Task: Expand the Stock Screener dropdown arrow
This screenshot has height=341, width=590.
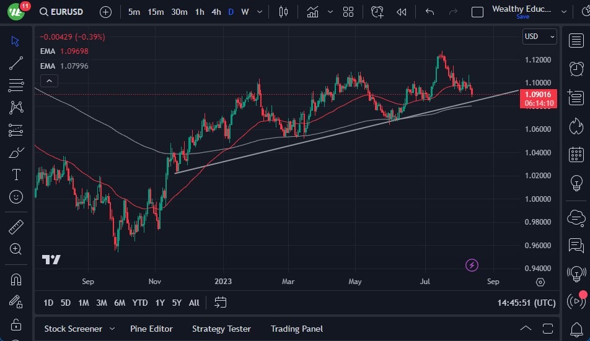Action: [x=112, y=329]
